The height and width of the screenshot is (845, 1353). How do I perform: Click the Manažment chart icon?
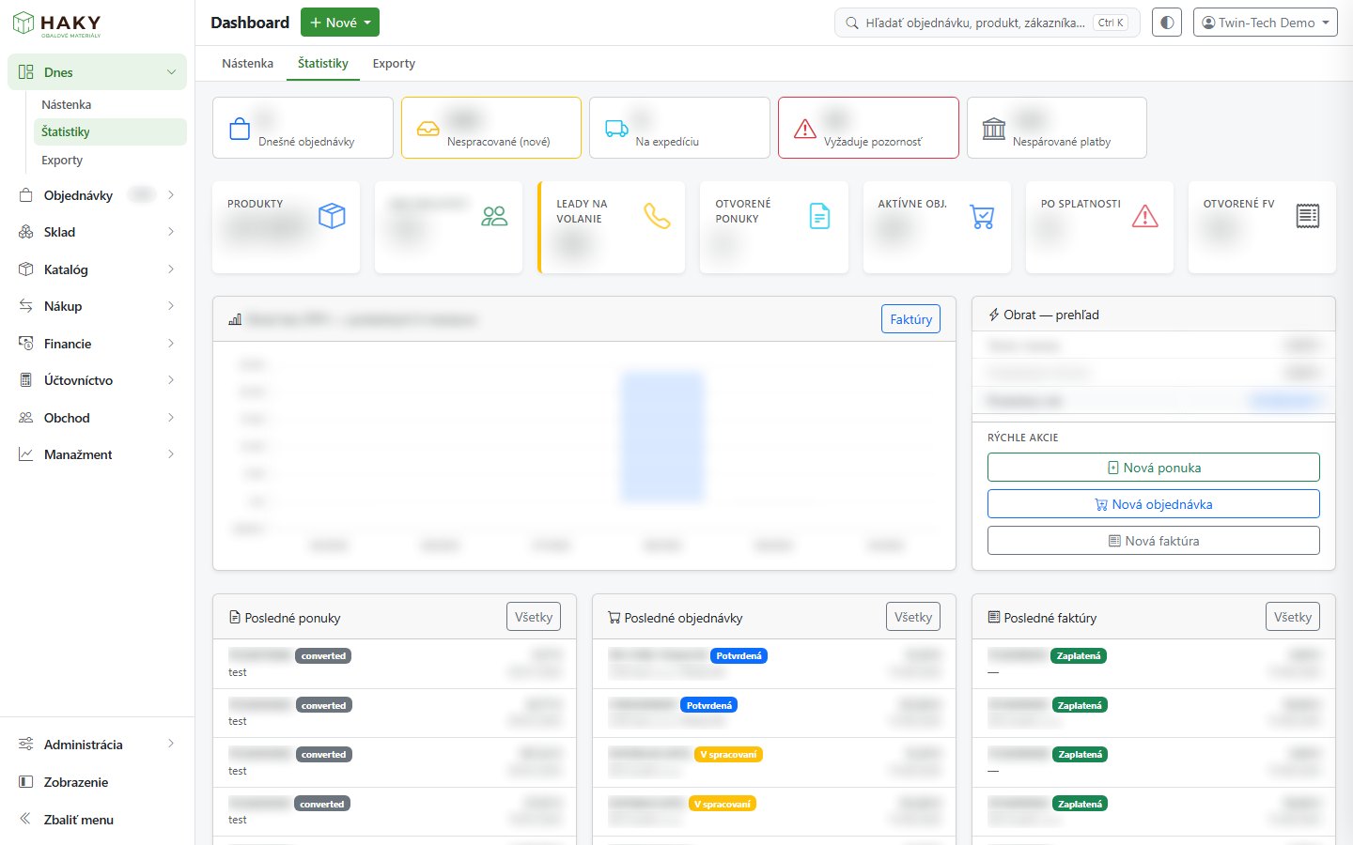tap(26, 454)
